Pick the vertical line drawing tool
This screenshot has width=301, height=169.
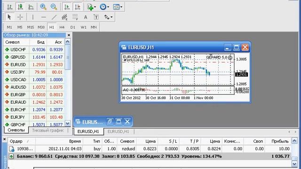tap(33, 17)
